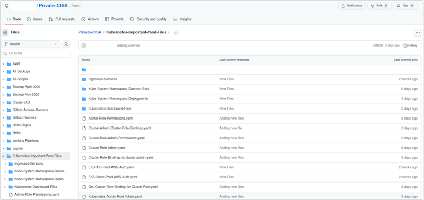Switch to the Code tab
Image resolution: width=424 pixels, height=200 pixels.
coord(14,19)
